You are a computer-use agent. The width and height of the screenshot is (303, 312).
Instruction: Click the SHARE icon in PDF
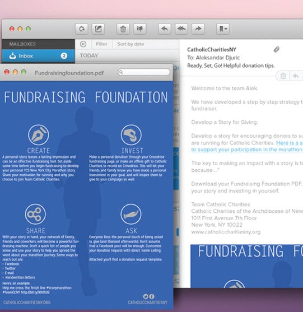35,215
